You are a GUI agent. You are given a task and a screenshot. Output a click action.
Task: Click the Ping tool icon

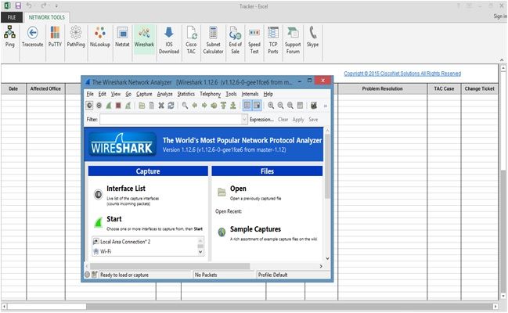(10, 36)
